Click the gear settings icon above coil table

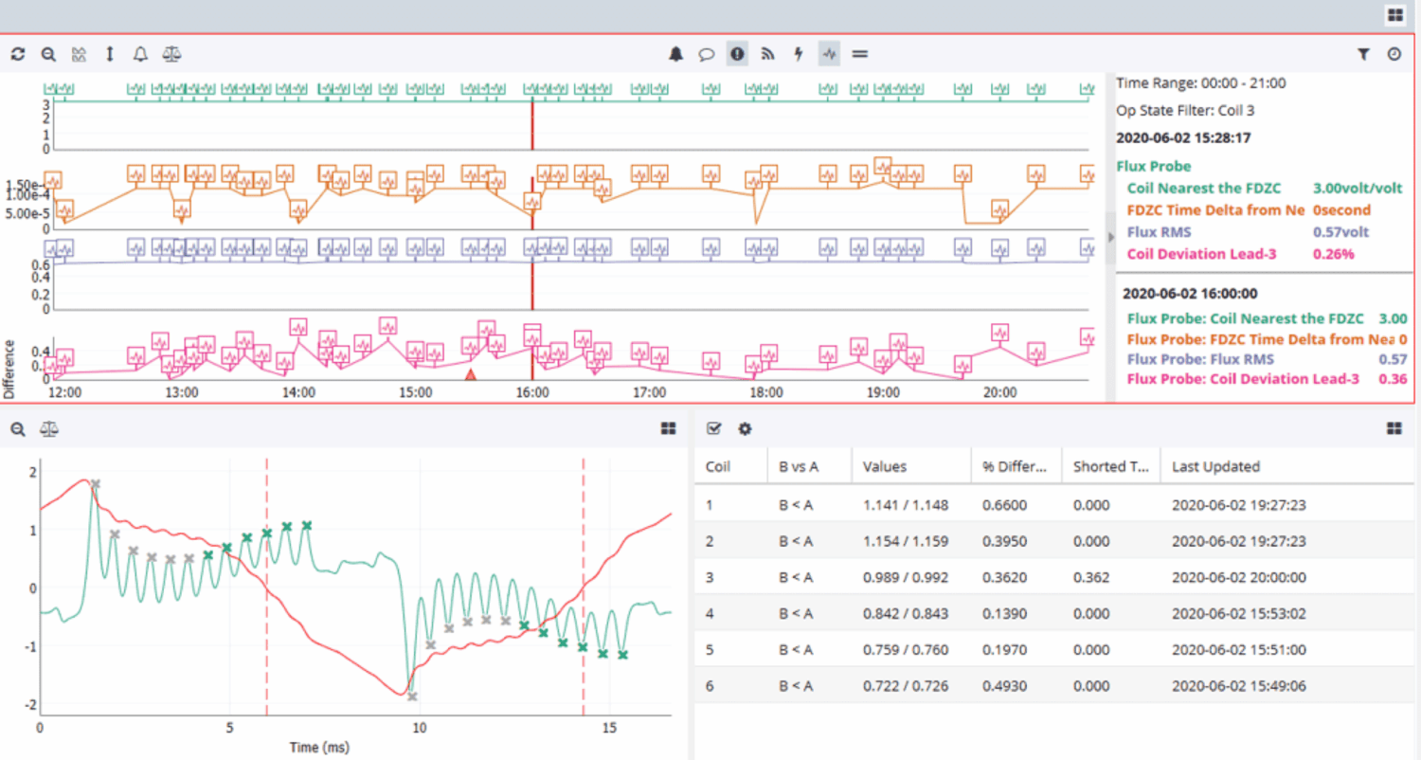[x=746, y=429]
